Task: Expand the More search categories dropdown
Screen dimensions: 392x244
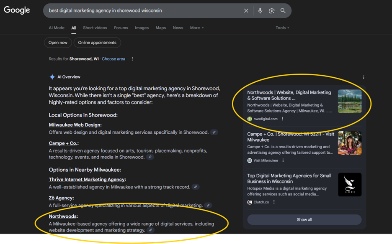Action: click(197, 28)
